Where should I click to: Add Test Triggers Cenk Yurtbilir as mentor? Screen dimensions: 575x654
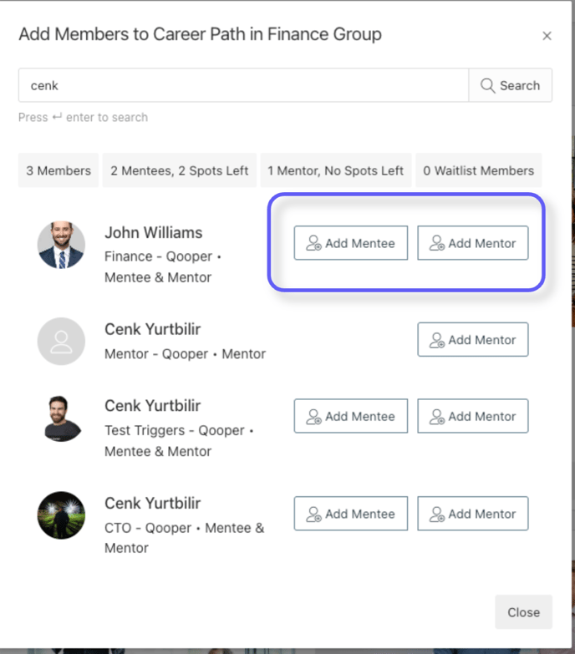coord(473,416)
